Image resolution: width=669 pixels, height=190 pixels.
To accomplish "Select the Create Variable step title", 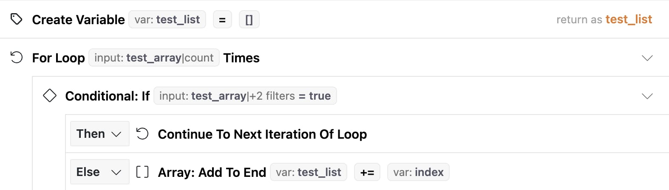I will click(78, 20).
